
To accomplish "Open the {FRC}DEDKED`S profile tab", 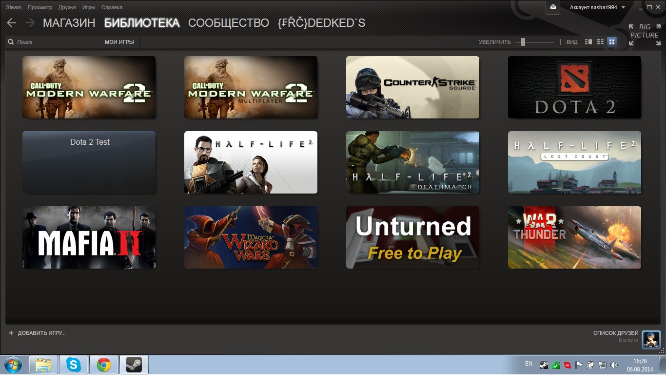I will (x=321, y=23).
